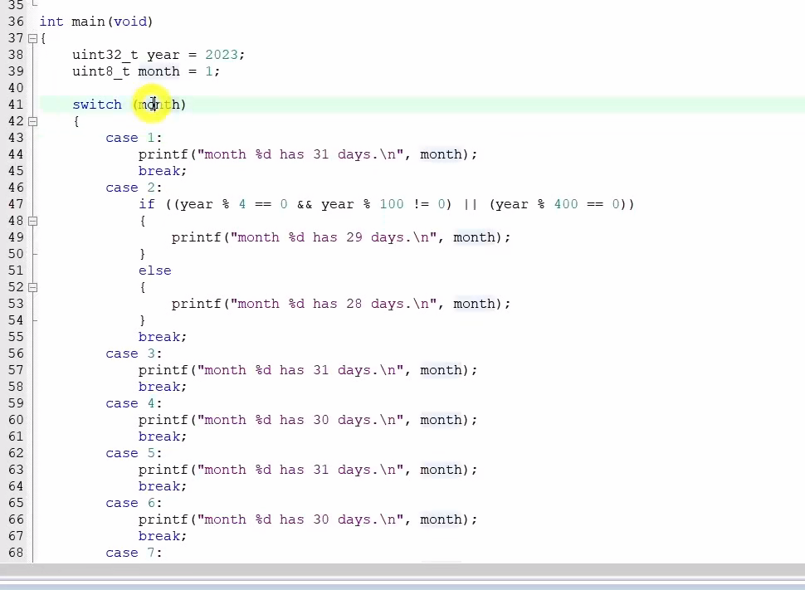Click 'break;' on line 55
This screenshot has height=590, width=805.
[163, 337]
